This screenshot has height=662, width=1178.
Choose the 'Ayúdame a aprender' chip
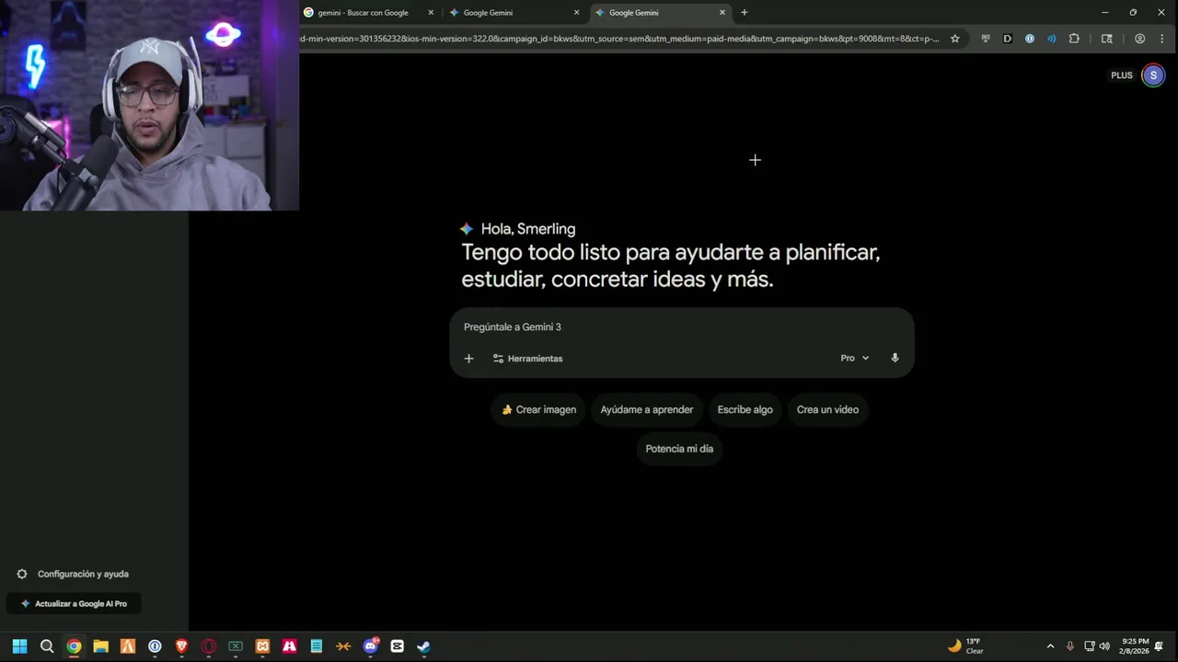click(x=647, y=410)
